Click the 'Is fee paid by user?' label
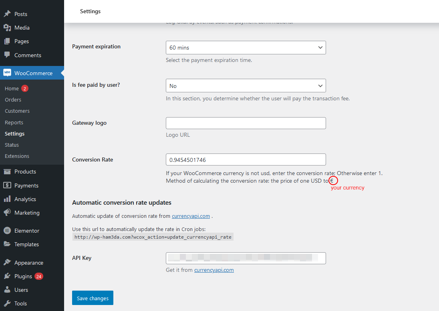The height and width of the screenshot is (311, 439). point(96,85)
